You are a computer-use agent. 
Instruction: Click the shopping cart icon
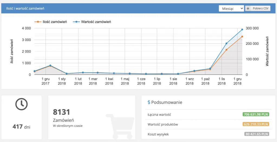pyautogui.click(x=120, y=126)
